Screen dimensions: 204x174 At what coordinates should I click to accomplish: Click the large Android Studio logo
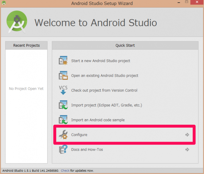pyautogui.click(x=17, y=22)
